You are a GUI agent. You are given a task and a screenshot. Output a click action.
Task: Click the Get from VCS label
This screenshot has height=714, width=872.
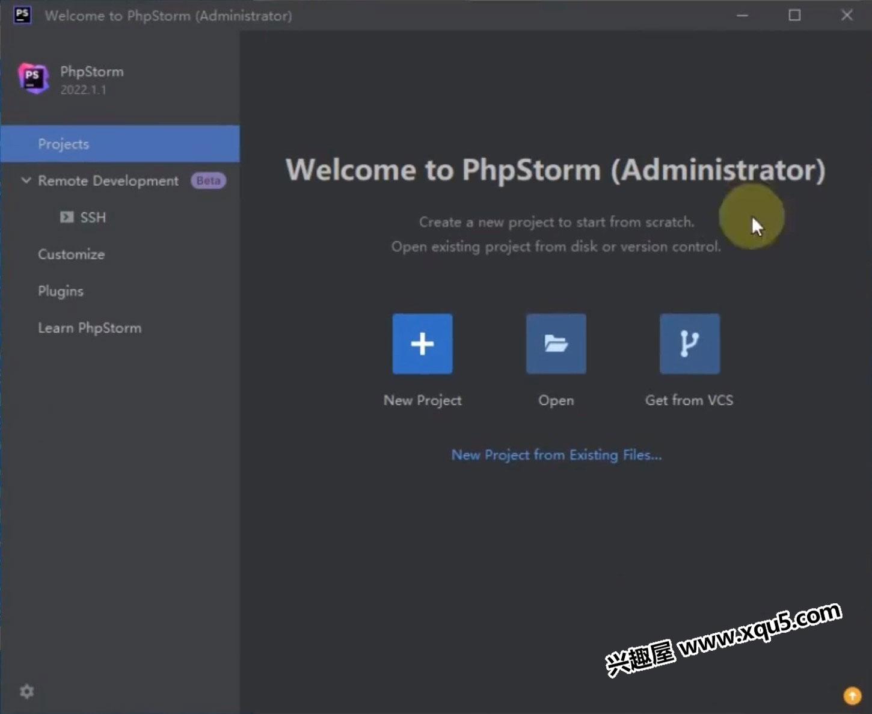coord(689,400)
